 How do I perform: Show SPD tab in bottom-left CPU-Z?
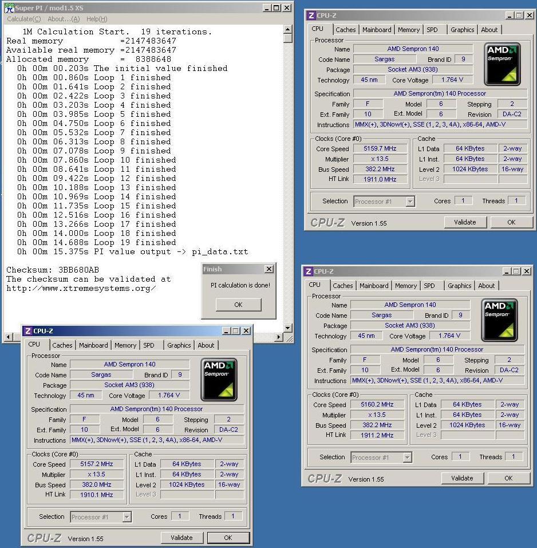(149, 345)
